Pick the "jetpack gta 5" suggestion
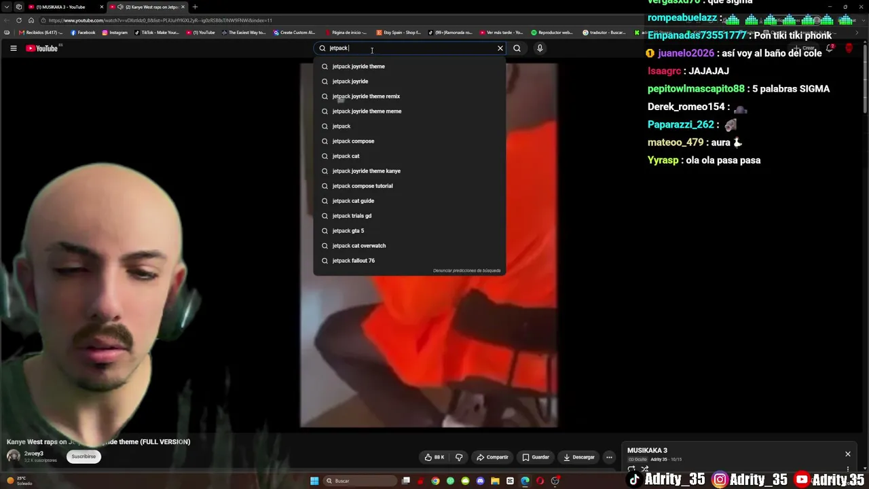 (x=409, y=231)
